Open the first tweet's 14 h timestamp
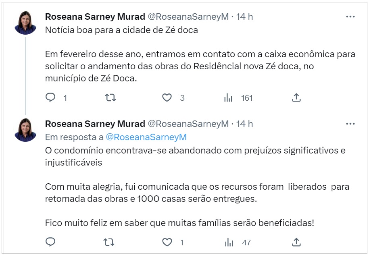The width and height of the screenshot is (369, 255). 244,17
